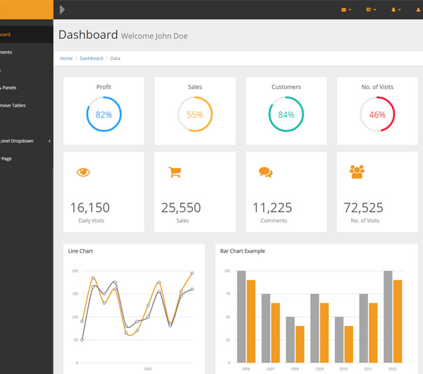The image size is (423, 374).
Task: Click the 25,550 Sales number
Action: click(x=181, y=207)
